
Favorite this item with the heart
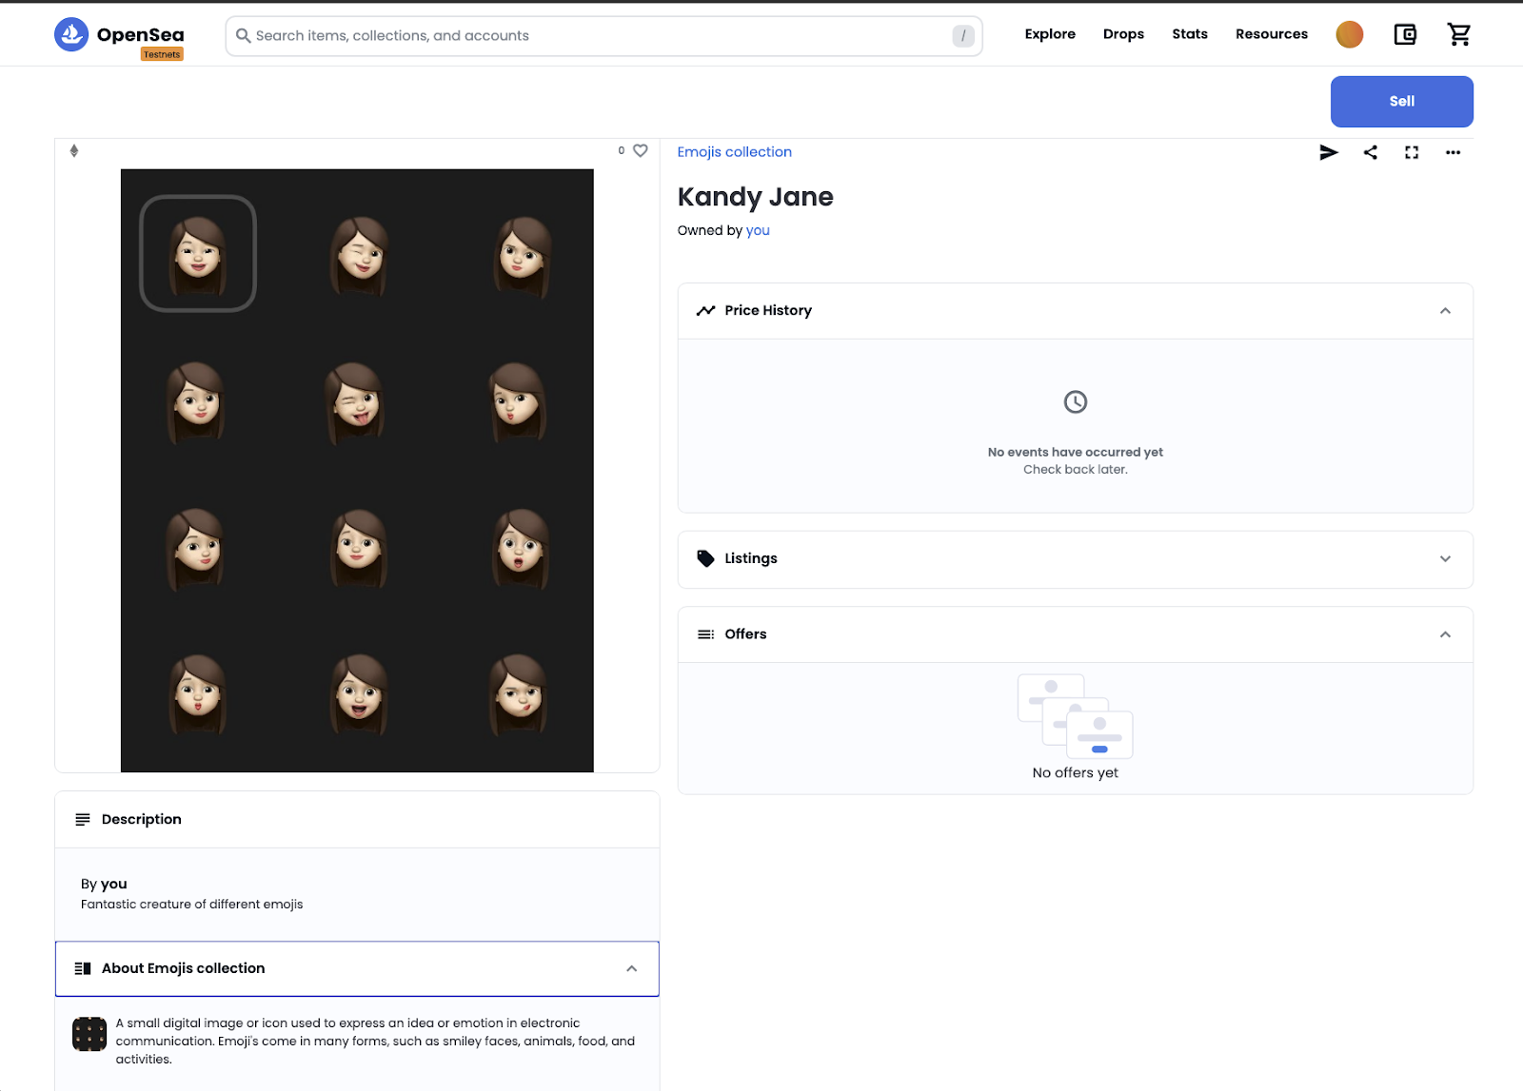(641, 150)
